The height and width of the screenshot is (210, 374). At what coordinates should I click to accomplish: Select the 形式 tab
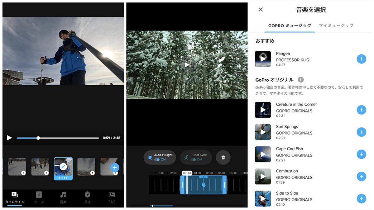click(112, 198)
